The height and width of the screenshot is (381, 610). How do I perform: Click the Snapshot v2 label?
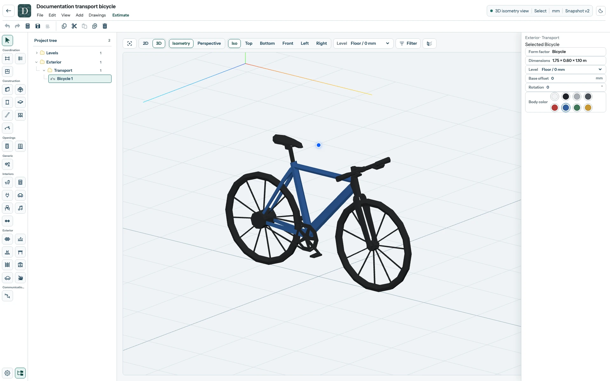(x=577, y=11)
